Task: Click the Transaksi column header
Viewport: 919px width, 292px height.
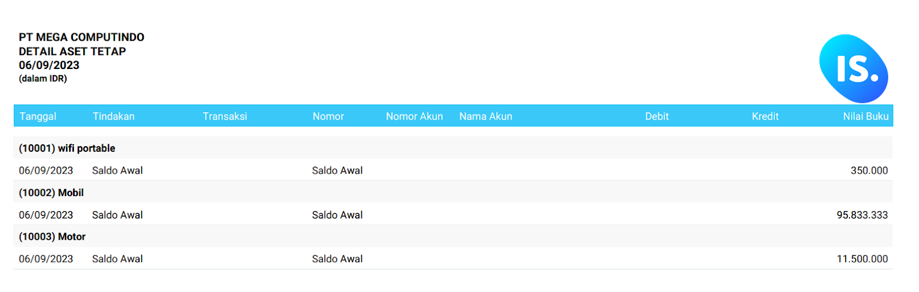Action: (225, 116)
